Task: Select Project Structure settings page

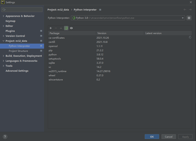Action: point(18,51)
